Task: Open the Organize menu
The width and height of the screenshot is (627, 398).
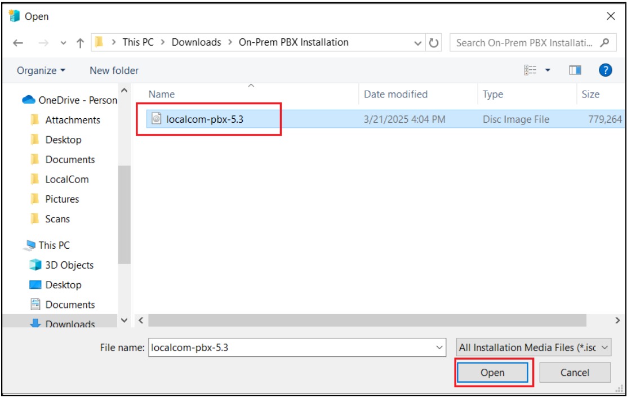Action: tap(41, 70)
